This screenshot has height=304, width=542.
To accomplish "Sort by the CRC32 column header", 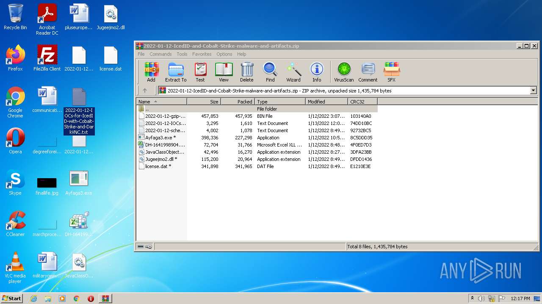I will pos(363,102).
